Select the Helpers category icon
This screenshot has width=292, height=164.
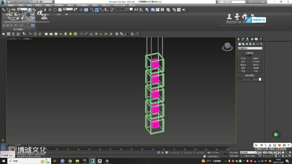click(254, 44)
